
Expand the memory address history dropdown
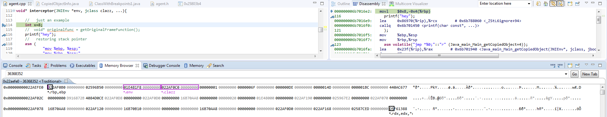click(566, 74)
